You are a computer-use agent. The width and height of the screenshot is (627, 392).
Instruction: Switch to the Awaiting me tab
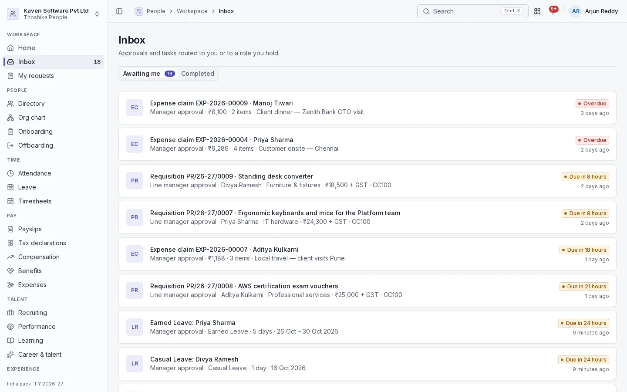149,74
